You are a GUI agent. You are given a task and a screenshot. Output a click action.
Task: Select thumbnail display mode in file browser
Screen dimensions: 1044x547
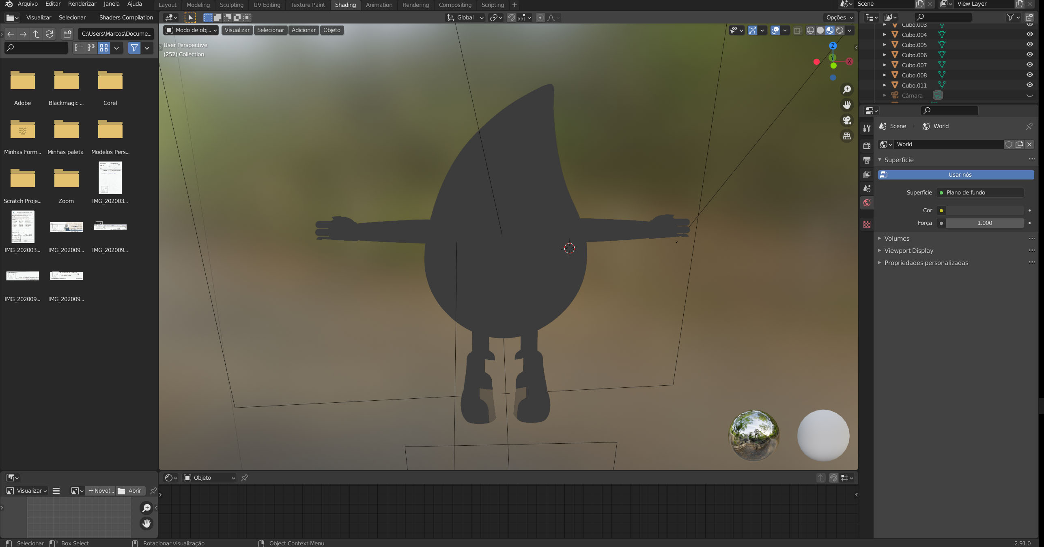[x=104, y=48]
